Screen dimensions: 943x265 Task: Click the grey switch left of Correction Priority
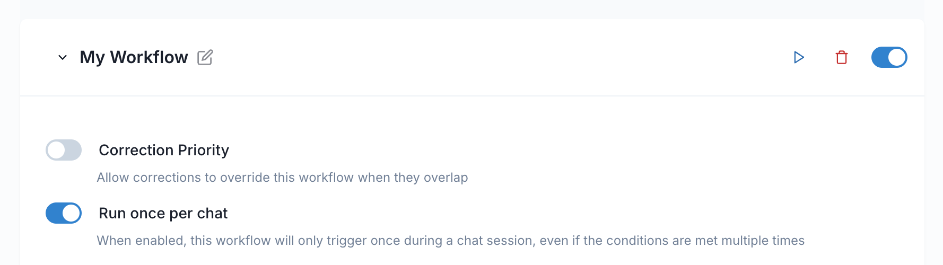pyautogui.click(x=64, y=150)
